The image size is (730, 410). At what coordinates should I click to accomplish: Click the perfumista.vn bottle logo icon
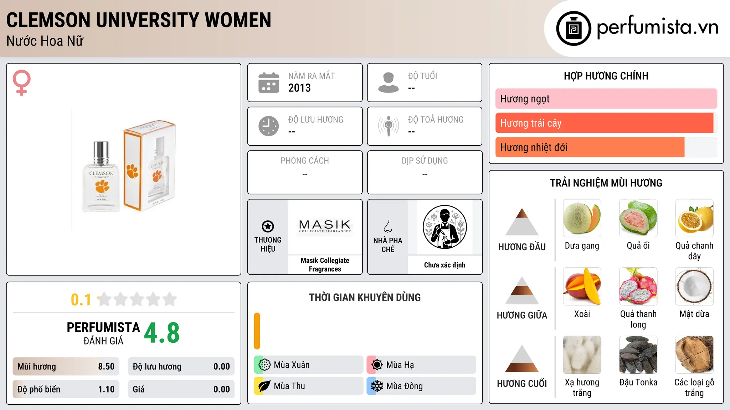pos(574,28)
